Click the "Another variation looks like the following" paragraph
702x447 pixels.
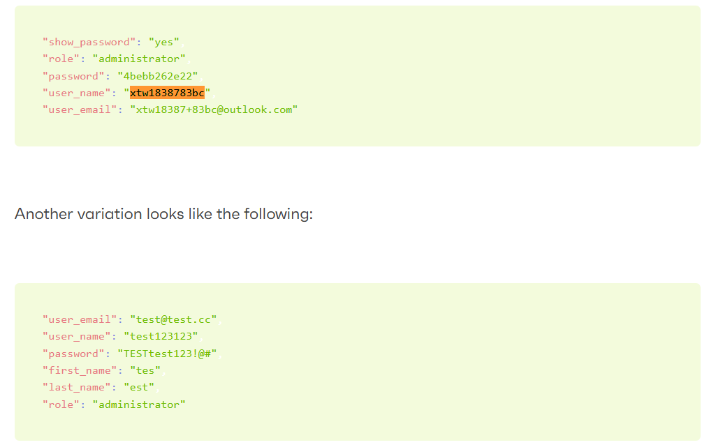click(x=163, y=213)
